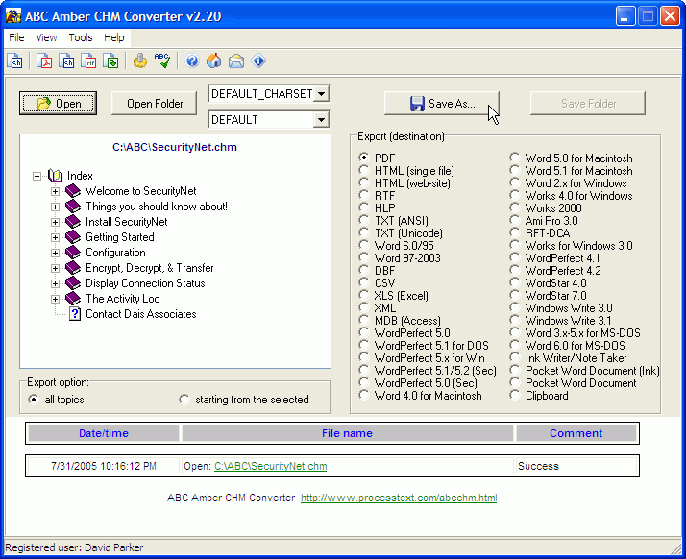Click the ABC spell check icon
This screenshot has height=559, width=686.
click(x=162, y=61)
